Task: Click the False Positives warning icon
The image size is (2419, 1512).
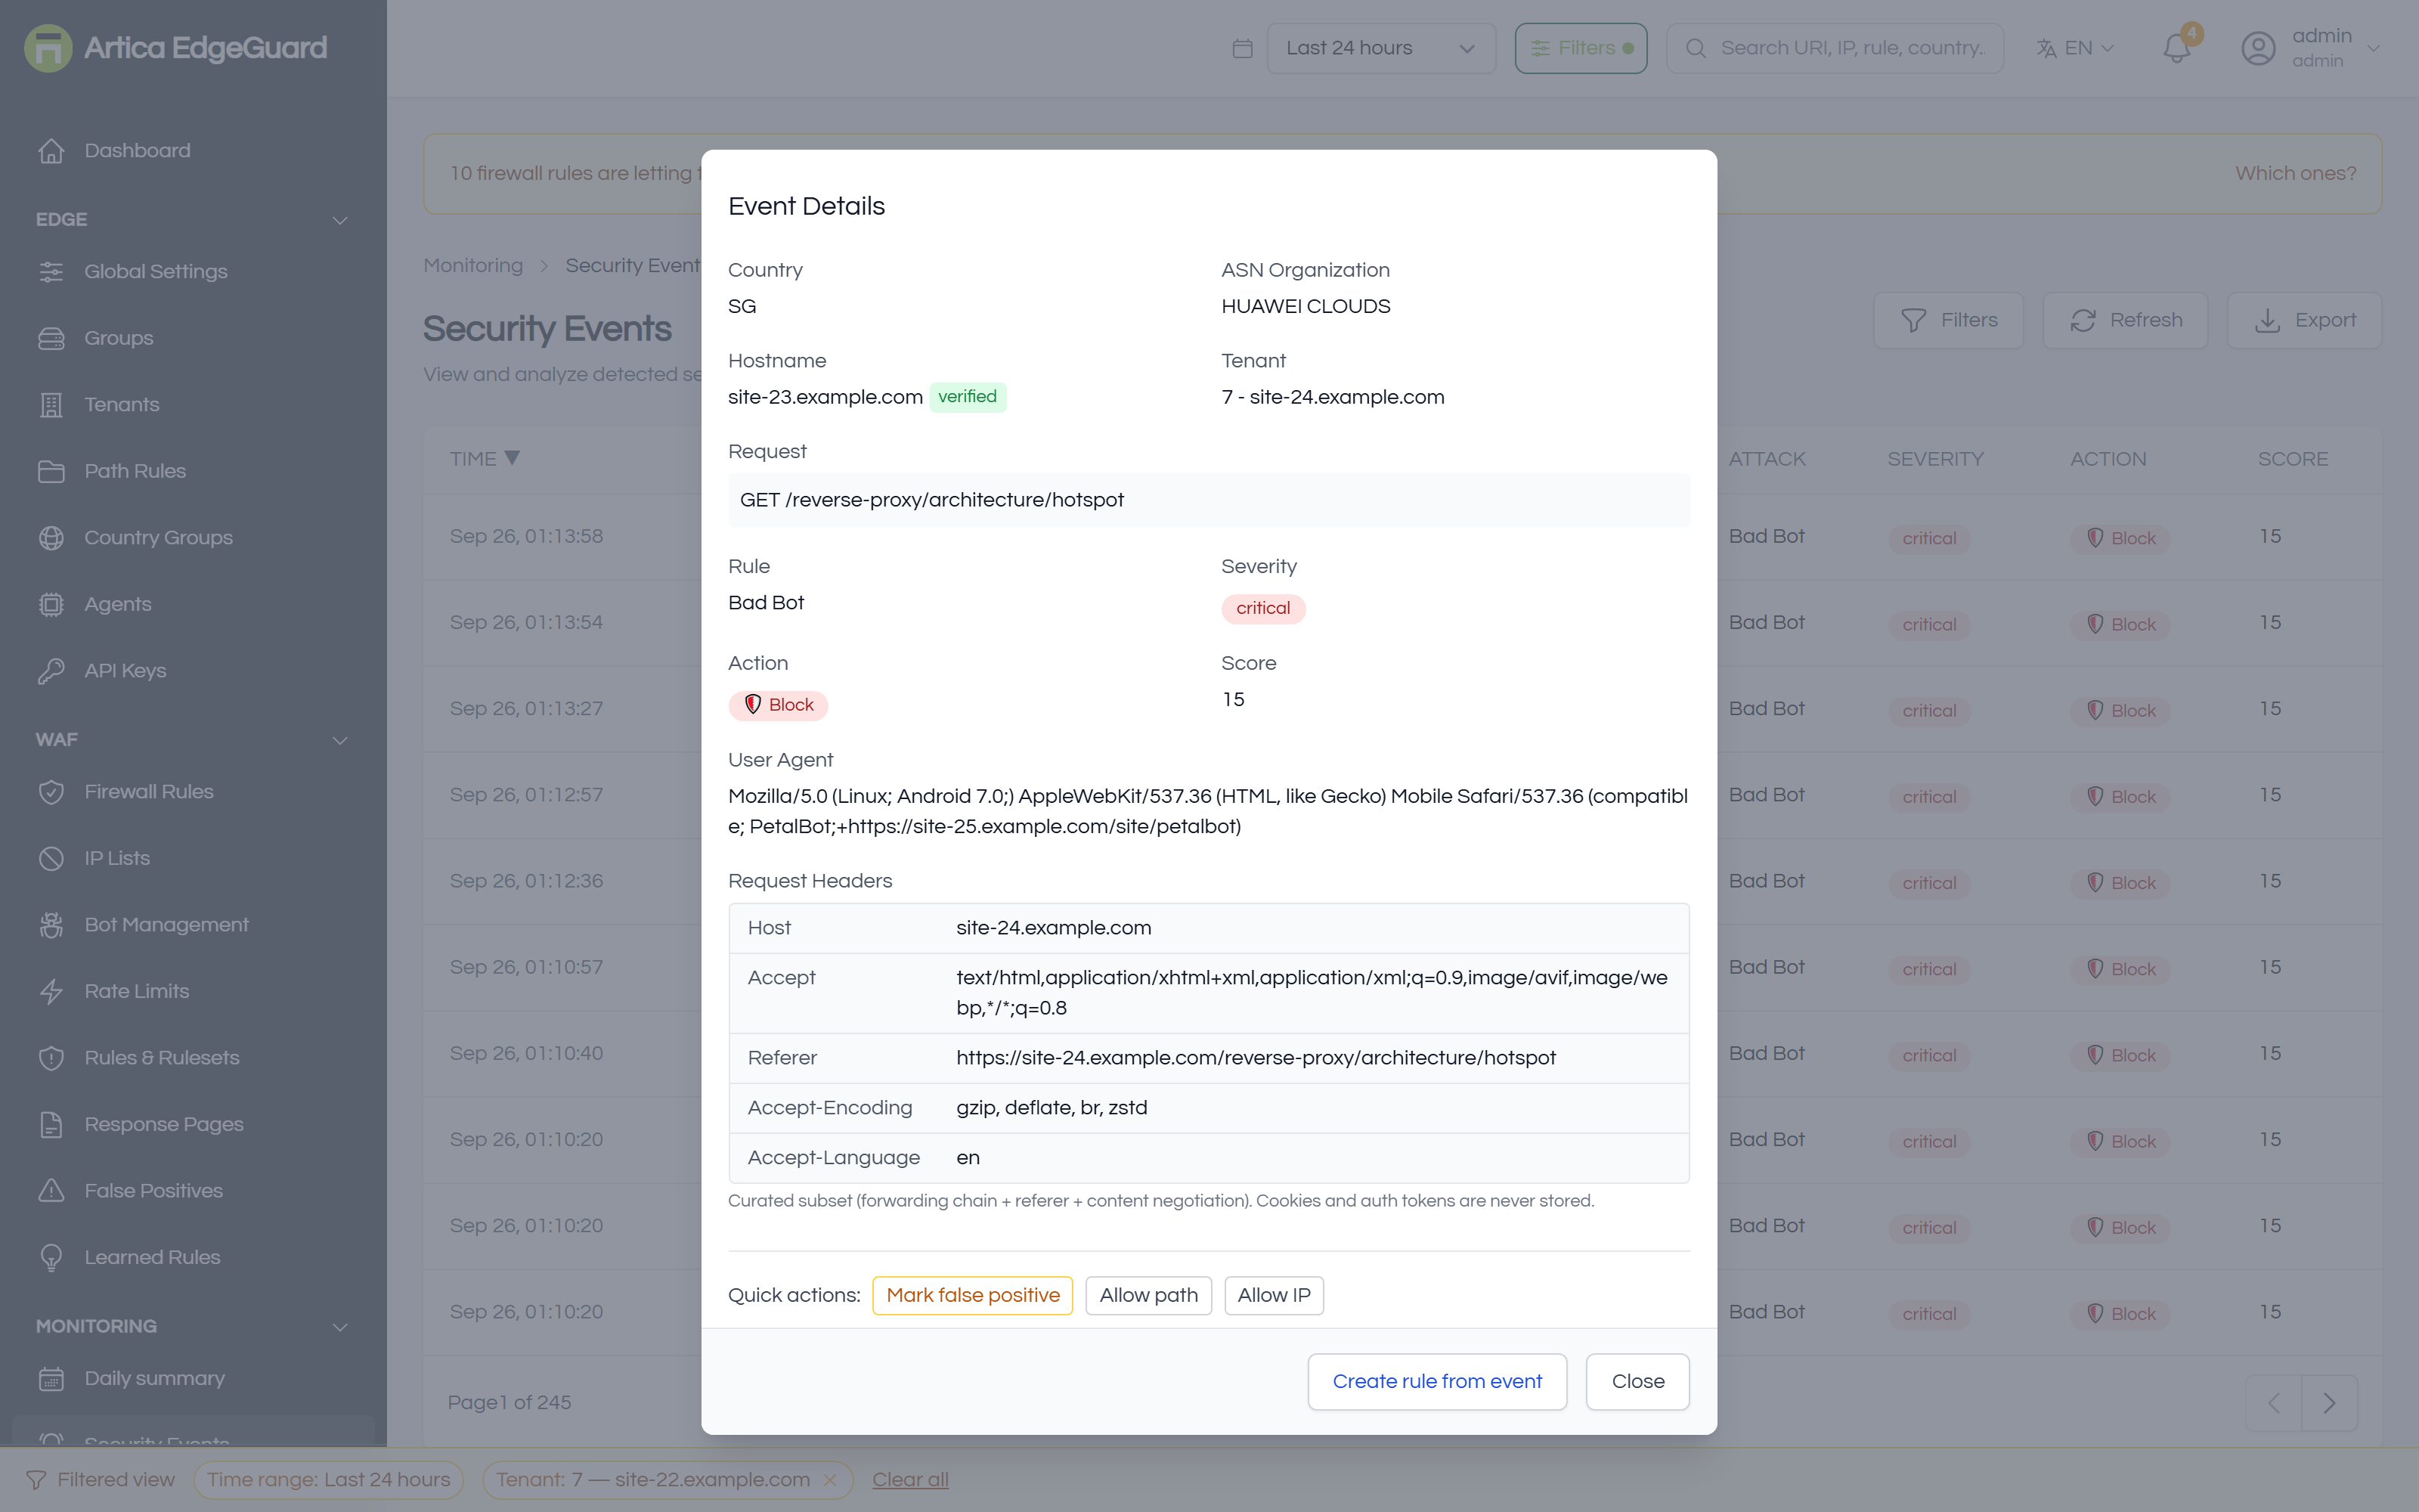Action: 51,1191
